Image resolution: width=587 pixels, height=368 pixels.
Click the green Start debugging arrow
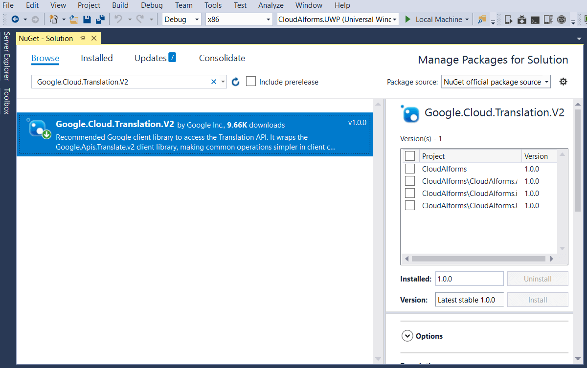click(407, 20)
